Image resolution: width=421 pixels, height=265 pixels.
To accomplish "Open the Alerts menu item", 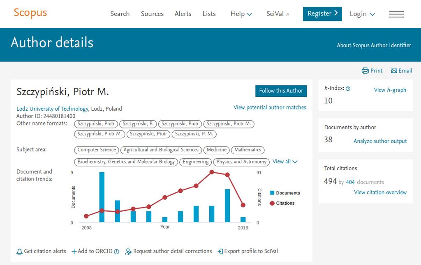I will coord(183,14).
